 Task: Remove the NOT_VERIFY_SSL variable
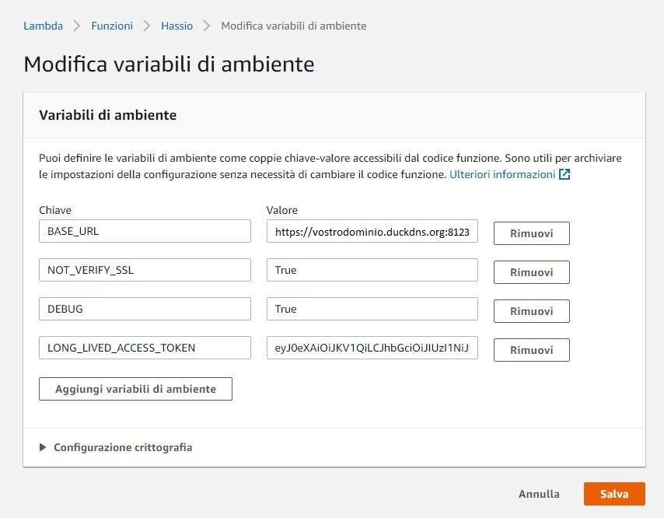coord(531,271)
